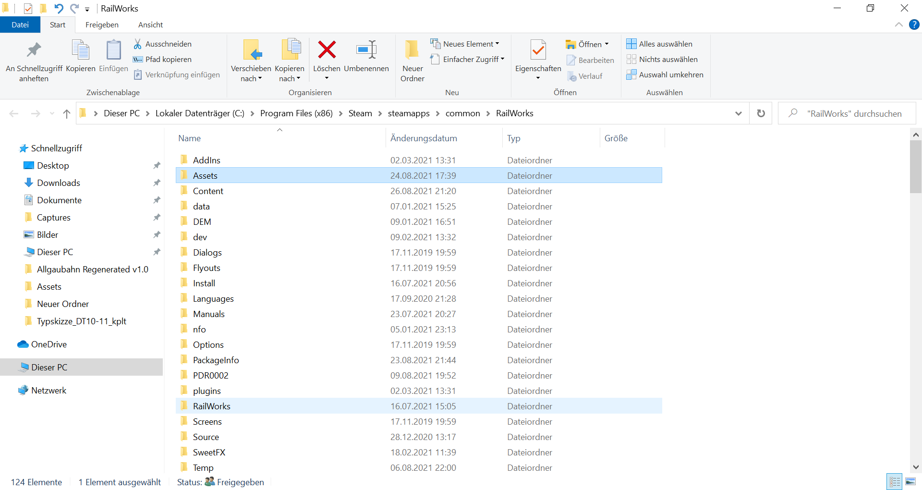Open Einfacher Zugriff dropdown
The width and height of the screenshot is (922, 490).
pos(468,59)
